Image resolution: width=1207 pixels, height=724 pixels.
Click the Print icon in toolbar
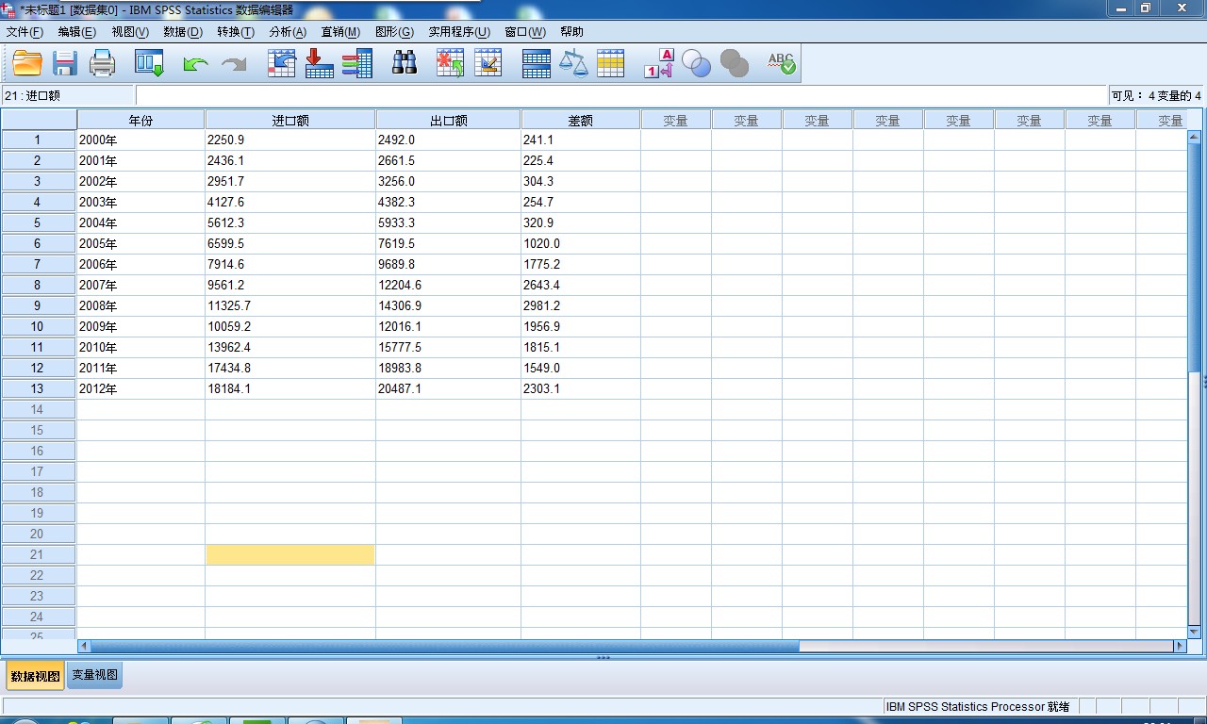[102, 63]
